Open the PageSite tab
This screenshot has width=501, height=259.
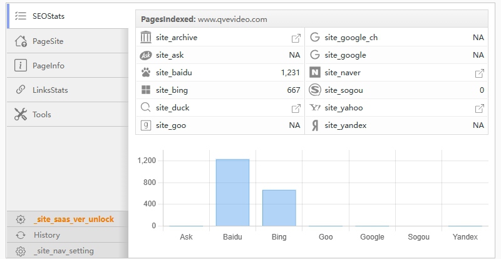click(x=48, y=41)
